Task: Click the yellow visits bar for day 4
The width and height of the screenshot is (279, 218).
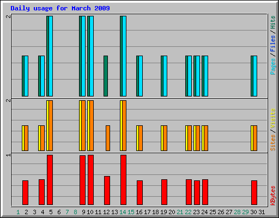Action: (x=39, y=138)
